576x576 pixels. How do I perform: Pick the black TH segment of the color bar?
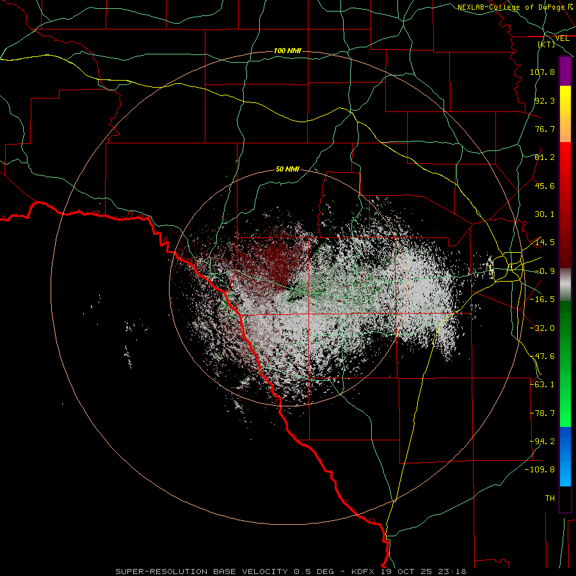[x=565, y=499]
